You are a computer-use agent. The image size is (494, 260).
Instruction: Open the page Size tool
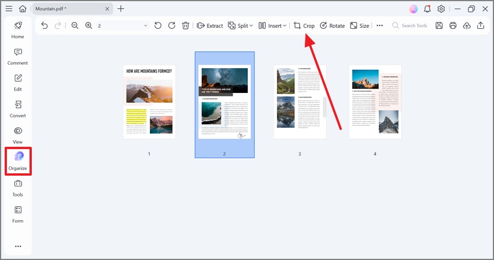[359, 26]
